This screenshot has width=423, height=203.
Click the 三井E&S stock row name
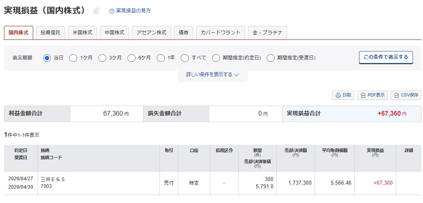[53, 179]
